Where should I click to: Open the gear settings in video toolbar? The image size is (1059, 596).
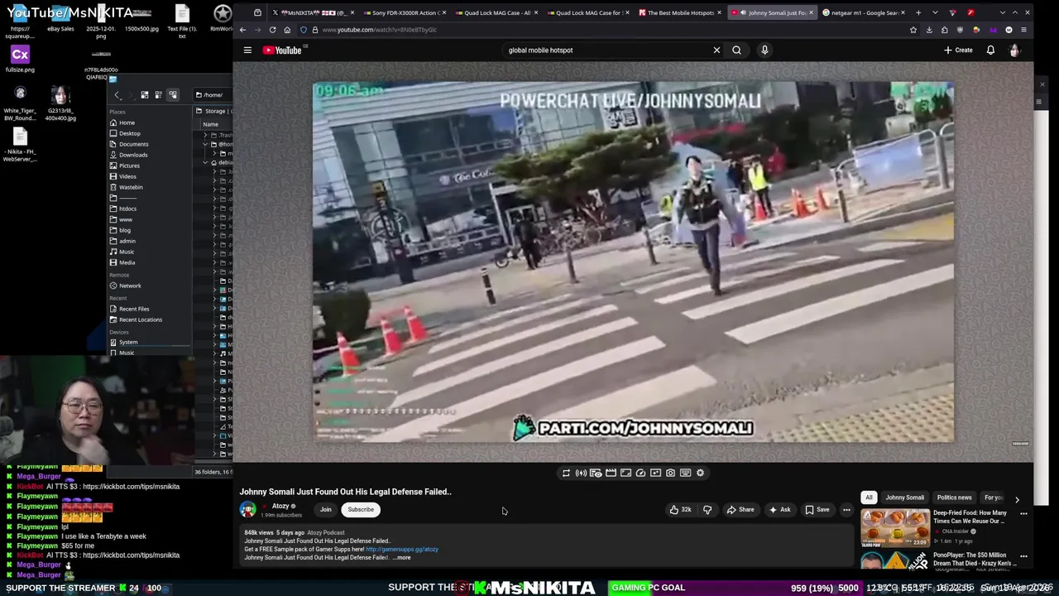[x=700, y=473]
